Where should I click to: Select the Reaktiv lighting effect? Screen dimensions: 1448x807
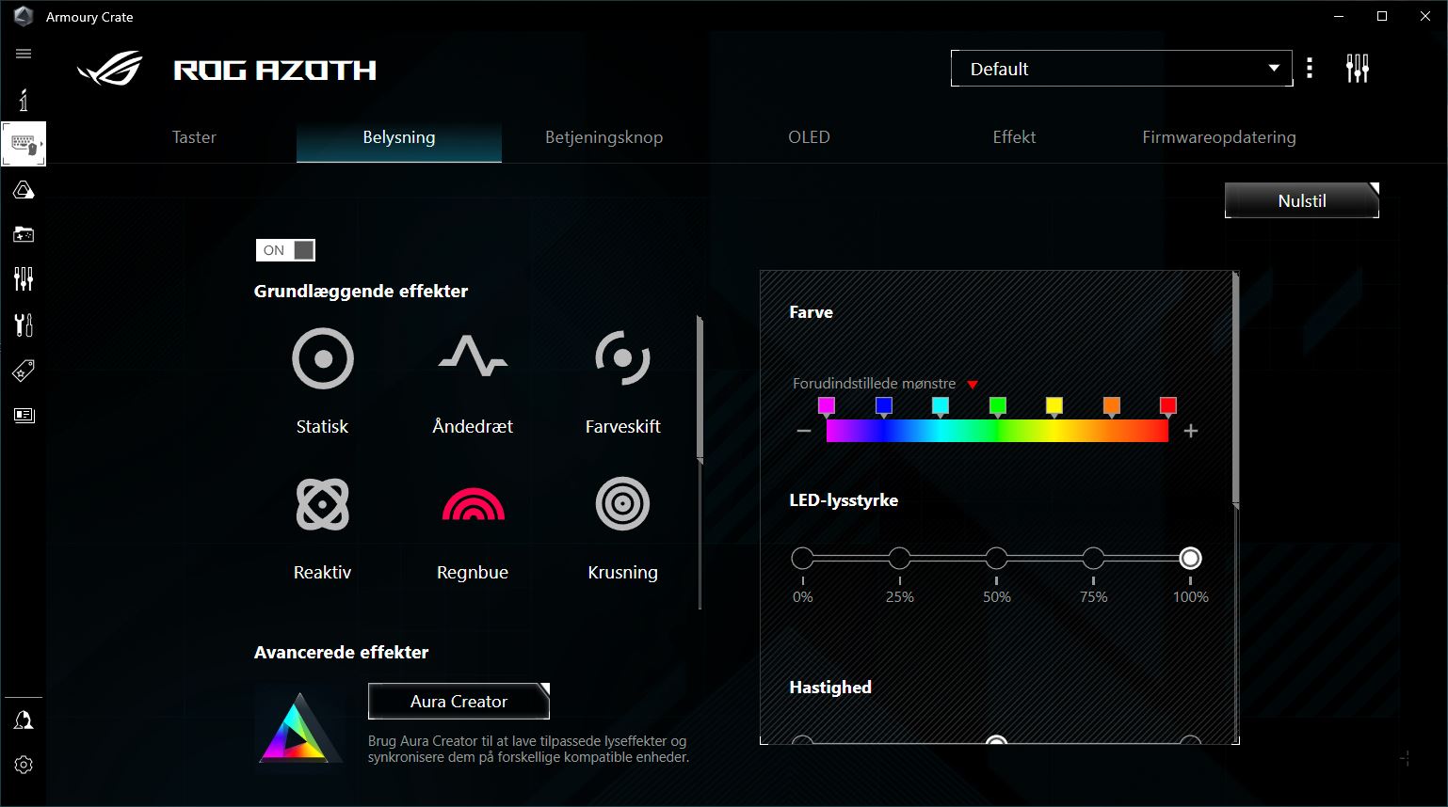tap(322, 528)
